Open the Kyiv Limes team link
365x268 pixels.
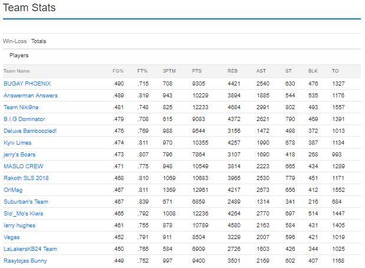click(18, 143)
